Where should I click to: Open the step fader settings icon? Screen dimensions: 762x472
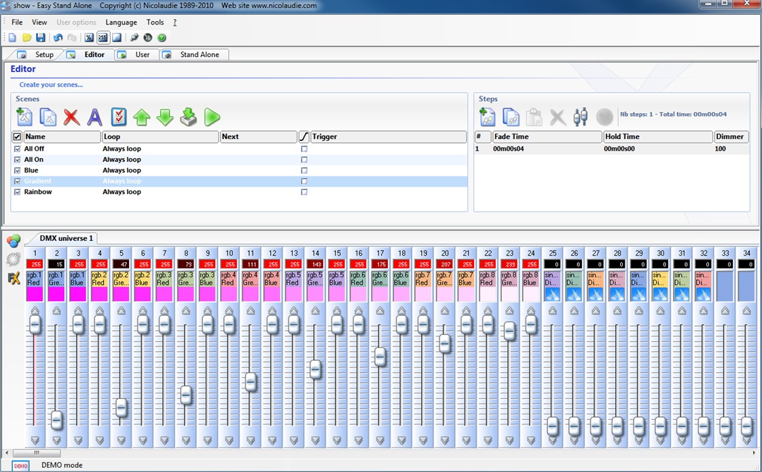pos(581,117)
